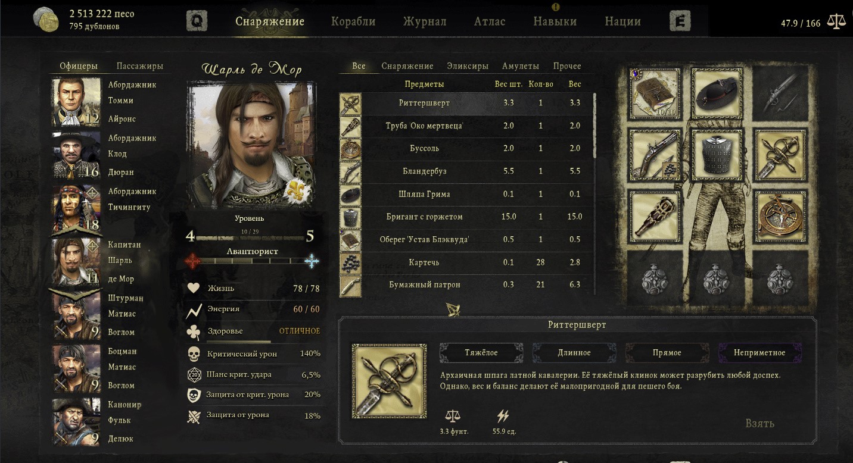Select the equipped cuirass armor slot

point(718,154)
